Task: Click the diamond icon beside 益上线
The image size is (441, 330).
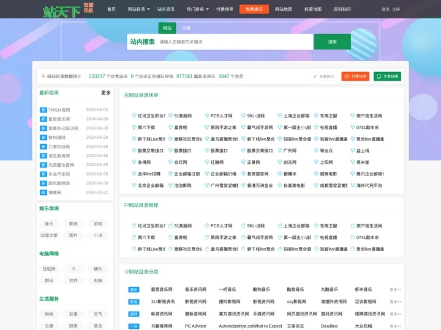Action: click(353, 150)
